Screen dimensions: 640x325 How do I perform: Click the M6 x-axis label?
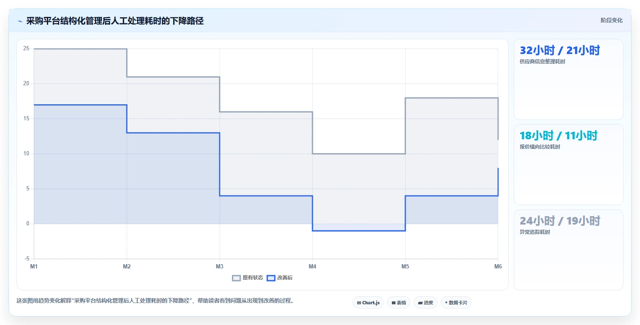tap(498, 267)
